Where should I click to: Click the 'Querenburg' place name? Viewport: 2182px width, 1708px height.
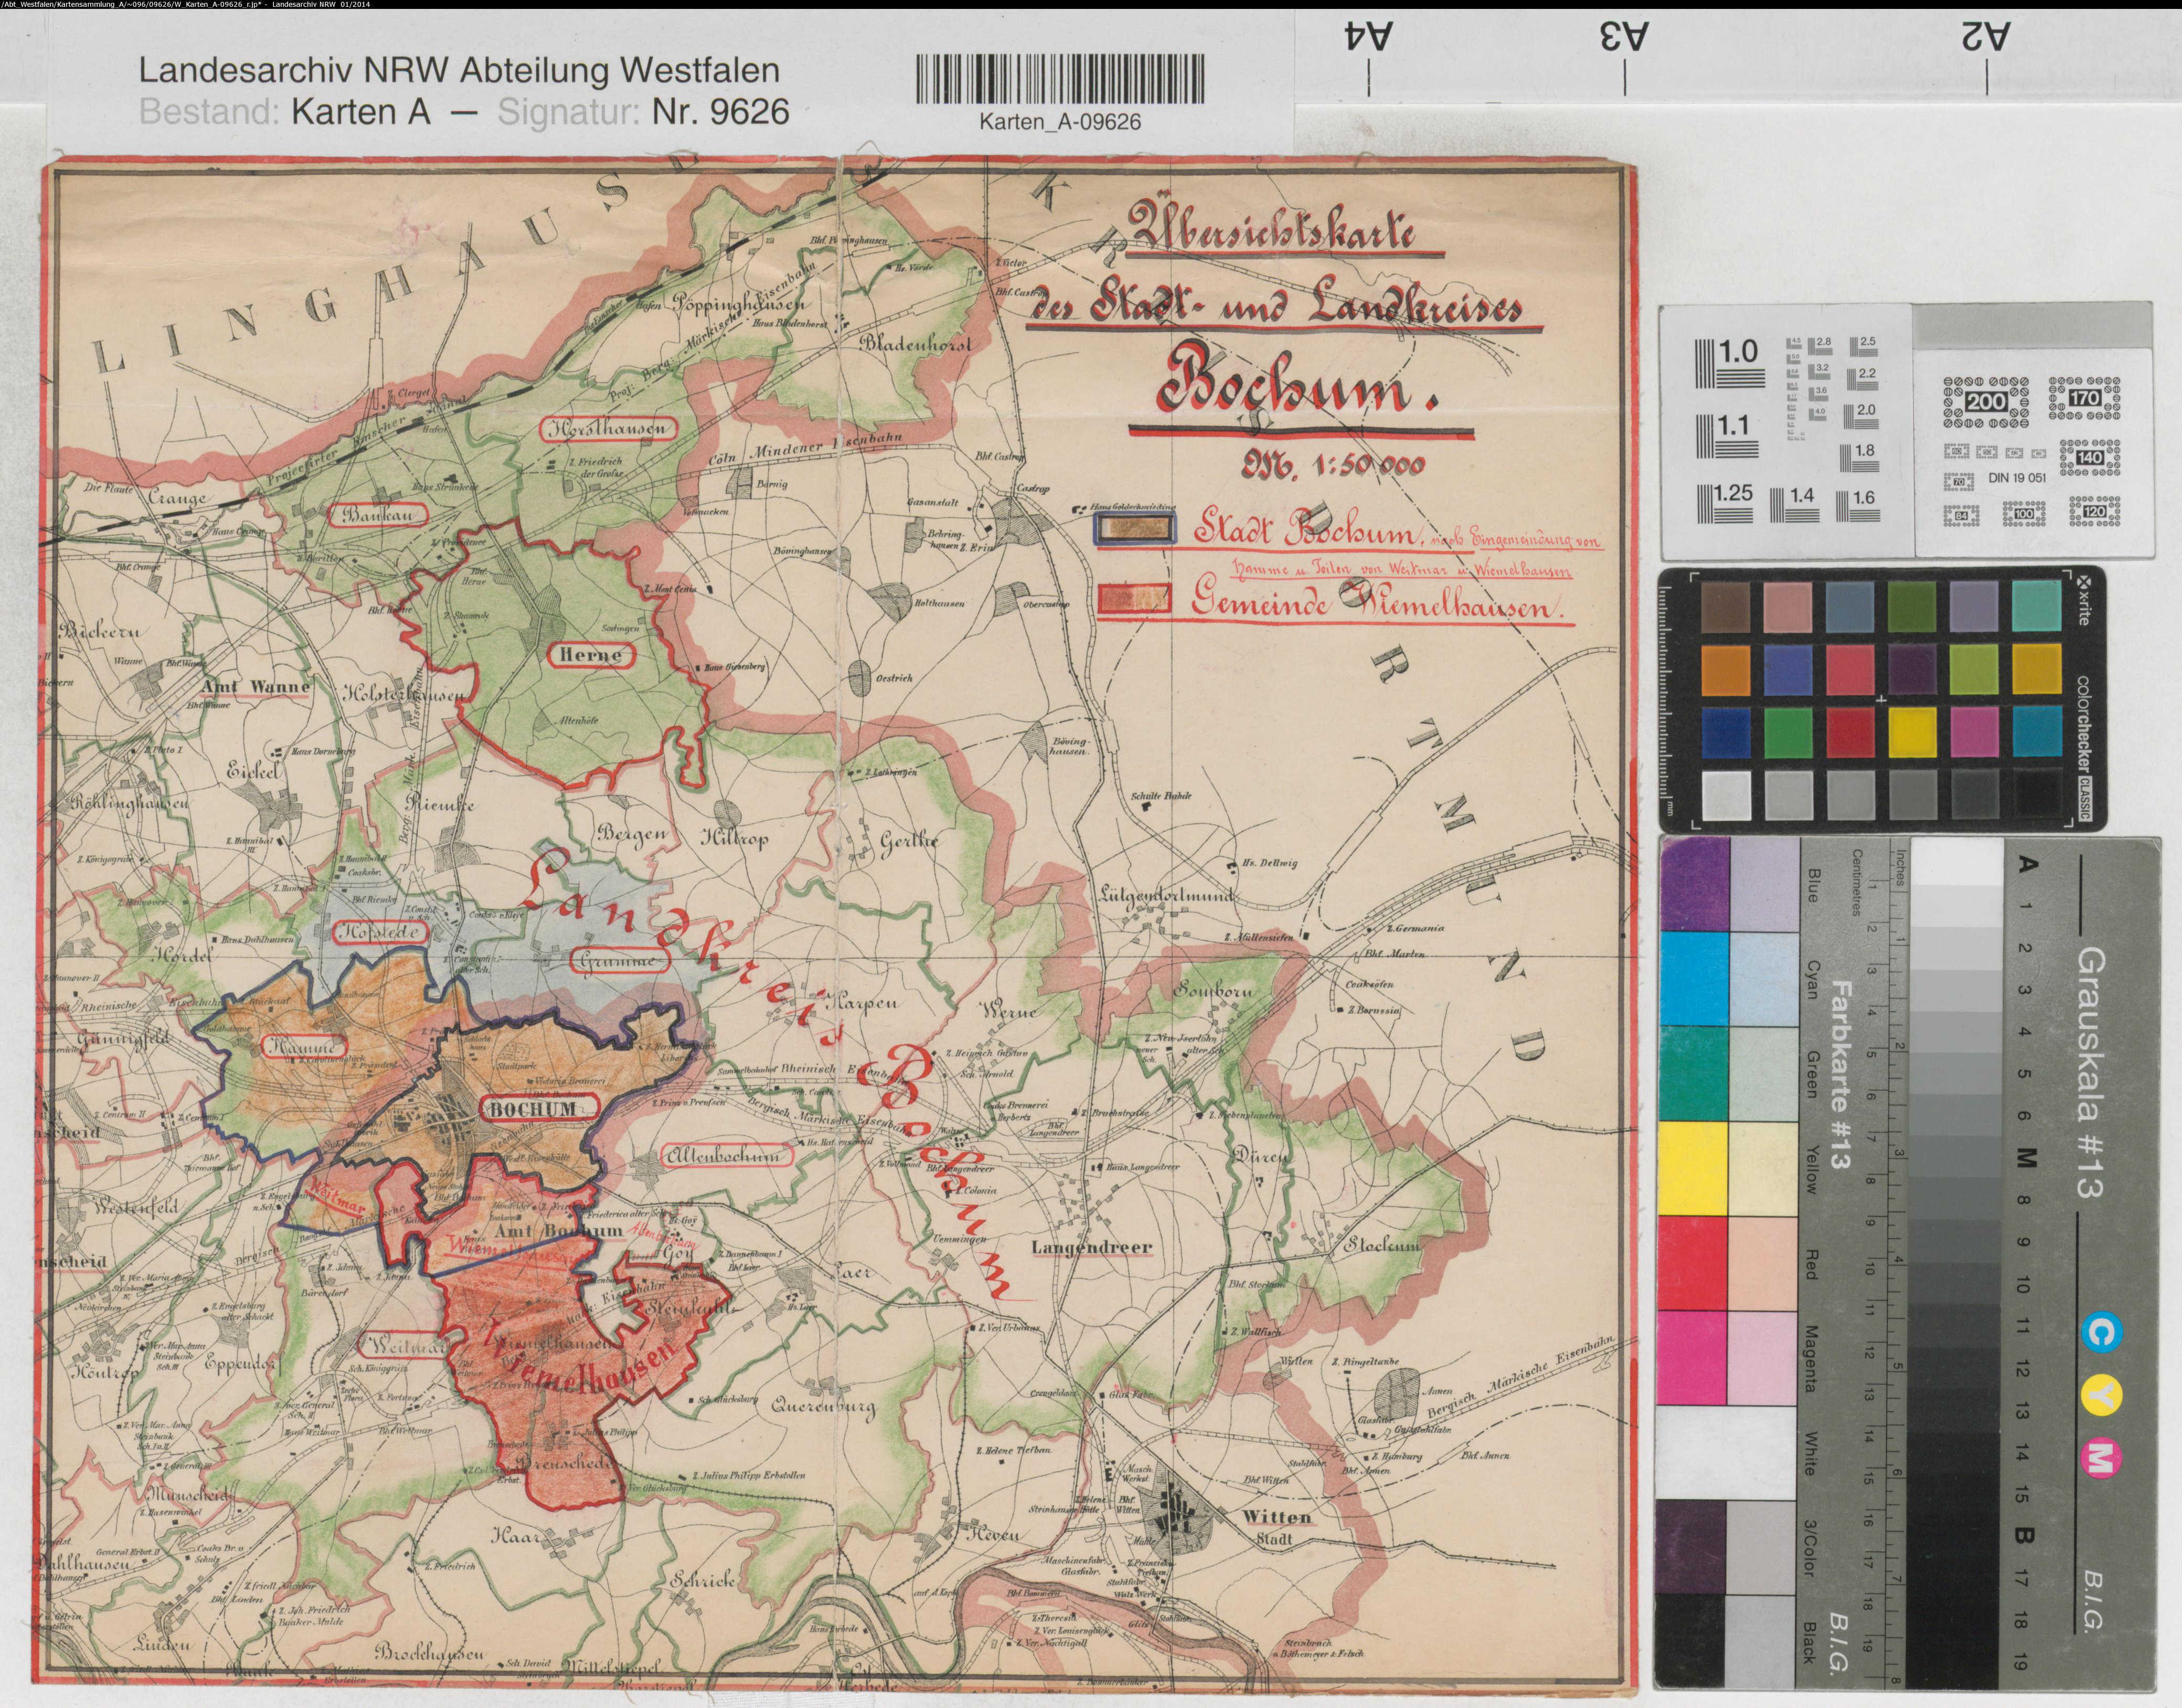tap(823, 1407)
